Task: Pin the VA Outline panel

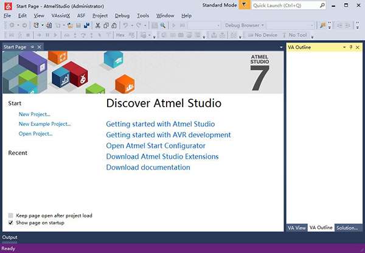Action: coord(350,47)
